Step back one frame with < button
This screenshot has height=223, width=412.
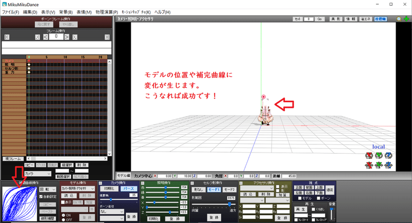45,37
